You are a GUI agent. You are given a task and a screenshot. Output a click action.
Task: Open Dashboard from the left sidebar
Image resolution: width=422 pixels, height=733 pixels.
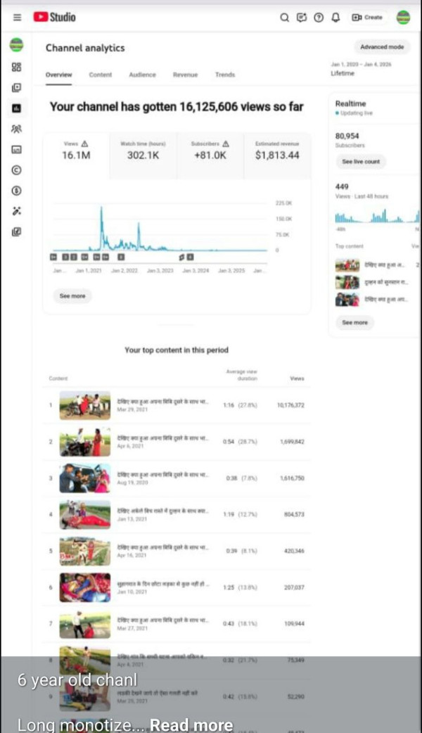[16, 67]
